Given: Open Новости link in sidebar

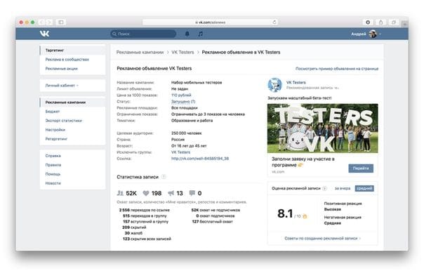Looking at the screenshot, I should [53, 183].
